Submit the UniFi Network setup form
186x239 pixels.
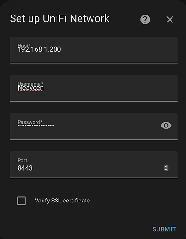click(x=164, y=229)
